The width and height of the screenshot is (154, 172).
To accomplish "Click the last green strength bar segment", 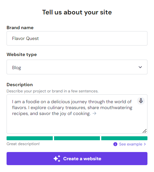I will click(x=124, y=138).
